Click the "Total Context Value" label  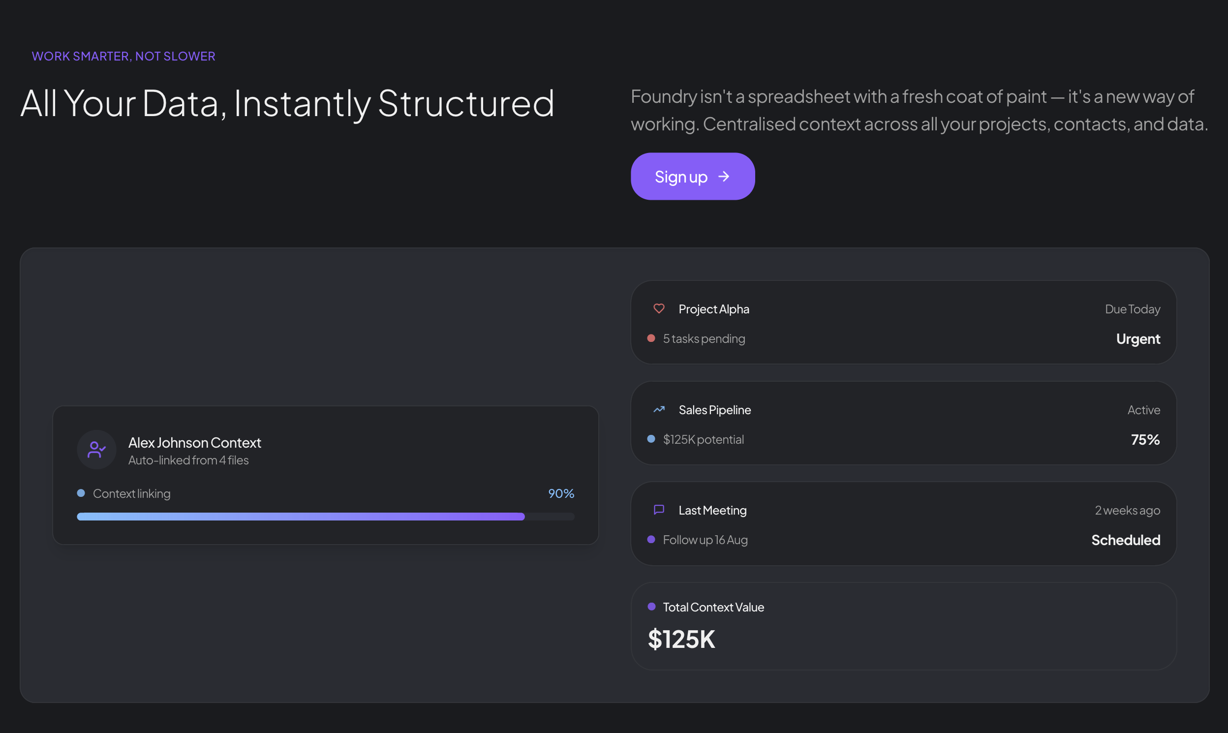[713, 607]
